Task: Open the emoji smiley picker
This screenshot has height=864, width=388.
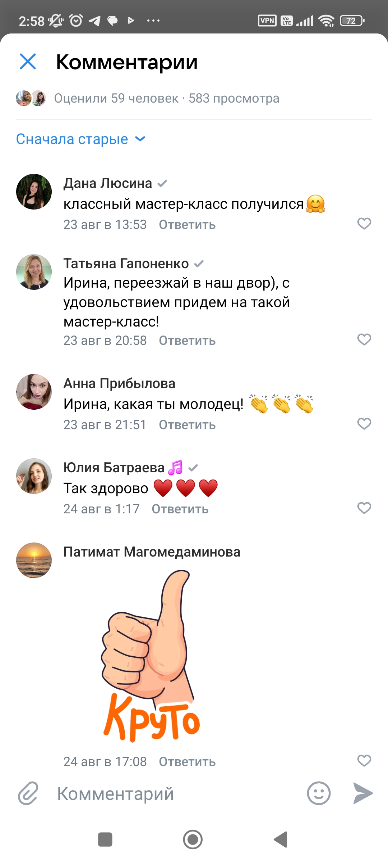Action: 319,793
